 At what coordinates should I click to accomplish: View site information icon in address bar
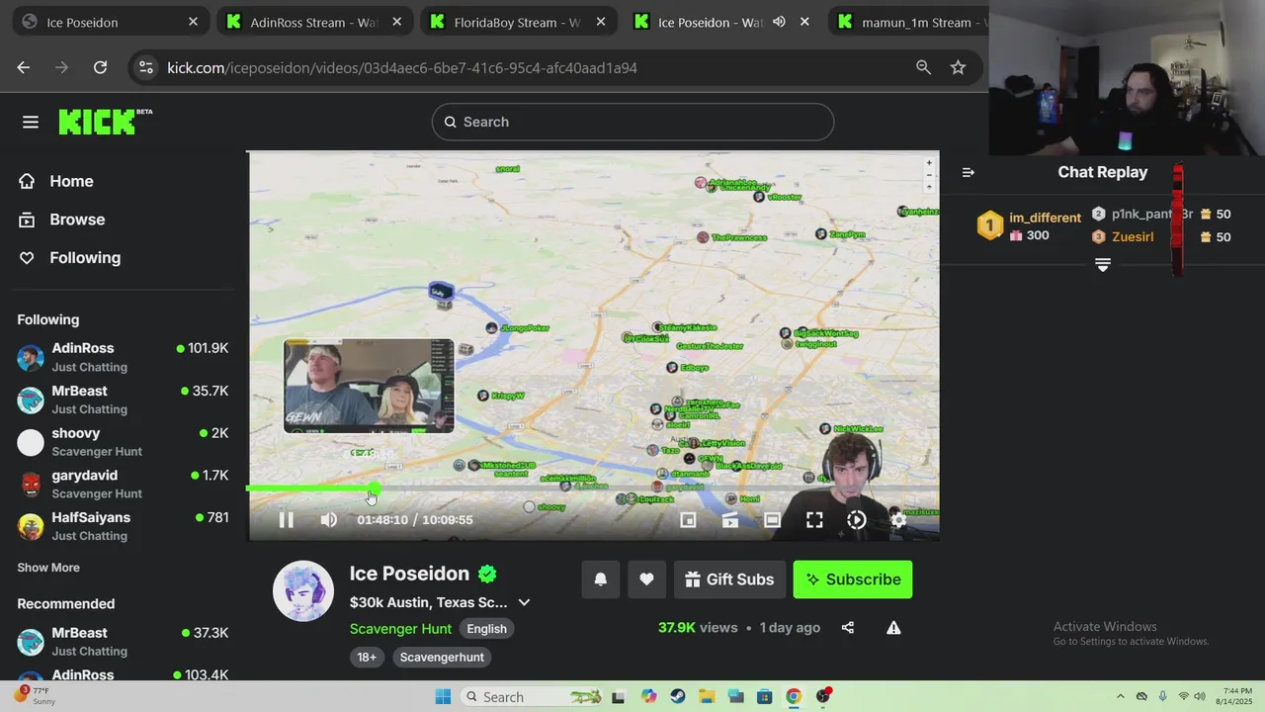(145, 67)
